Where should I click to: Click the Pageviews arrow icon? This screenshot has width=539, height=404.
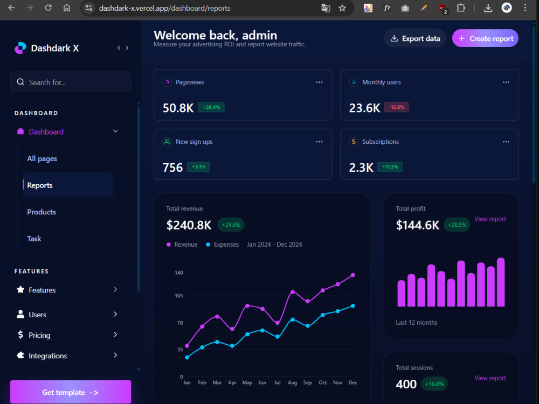(x=167, y=82)
